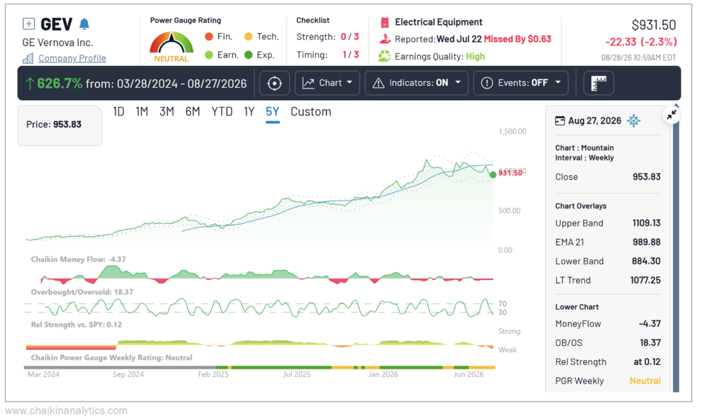Click the Missed By $0.63 text
The width and height of the screenshot is (703, 420).
[x=518, y=39]
